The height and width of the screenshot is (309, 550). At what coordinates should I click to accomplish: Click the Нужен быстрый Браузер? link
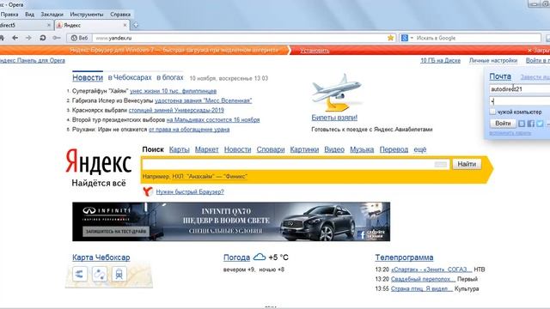(190, 192)
